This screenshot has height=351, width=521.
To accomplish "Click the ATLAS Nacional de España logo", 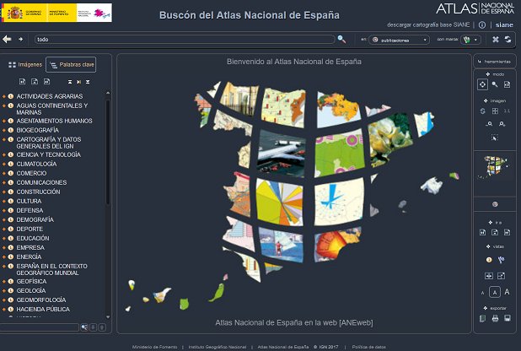I will pos(475,9).
